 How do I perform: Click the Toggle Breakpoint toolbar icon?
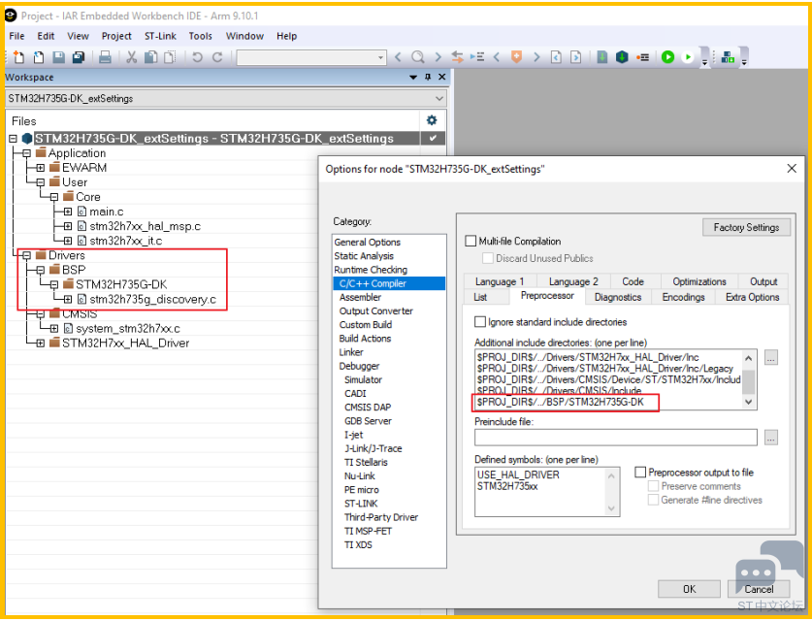click(x=642, y=57)
